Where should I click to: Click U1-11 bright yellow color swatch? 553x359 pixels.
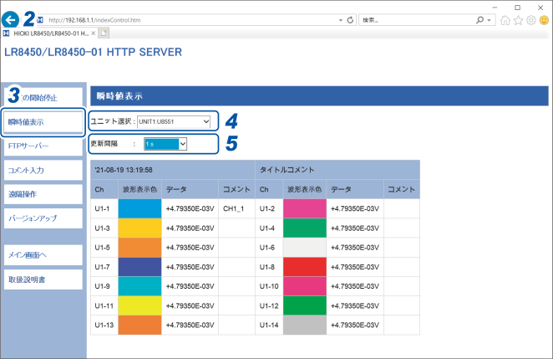point(140,305)
